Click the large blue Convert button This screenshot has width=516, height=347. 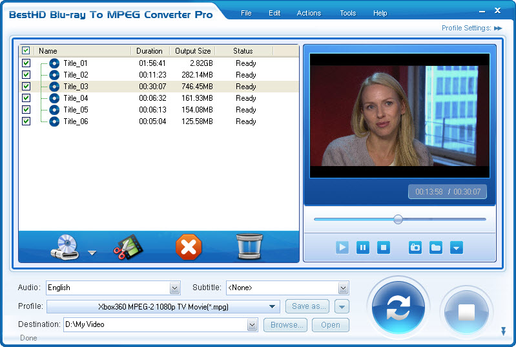pos(398,308)
